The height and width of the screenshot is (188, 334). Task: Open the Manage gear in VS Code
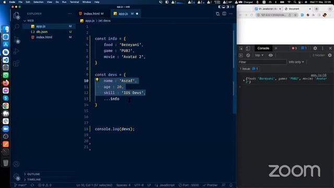pos(16,177)
